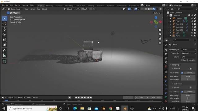Screen dimensions: 198x111
Task: Click viewport Max Samples field 1024
Action: tap(188, 76)
